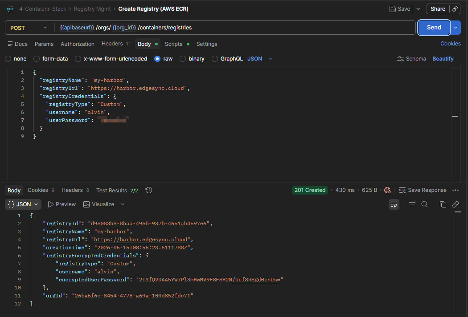Click the response body scrollbar marker
This screenshot has width=468, height=317.
[458, 212]
